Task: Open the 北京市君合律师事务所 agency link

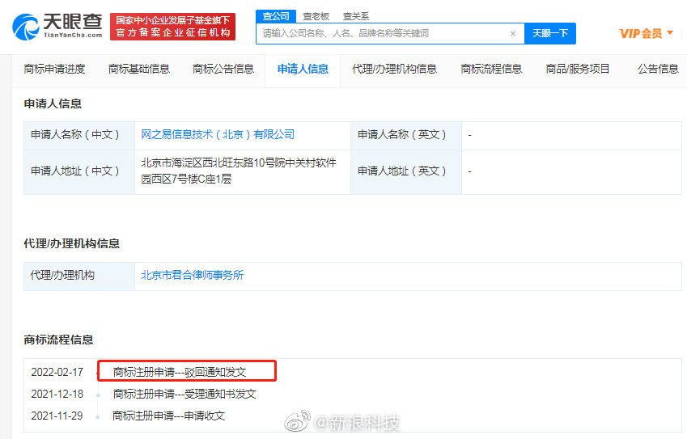Action: click(192, 275)
